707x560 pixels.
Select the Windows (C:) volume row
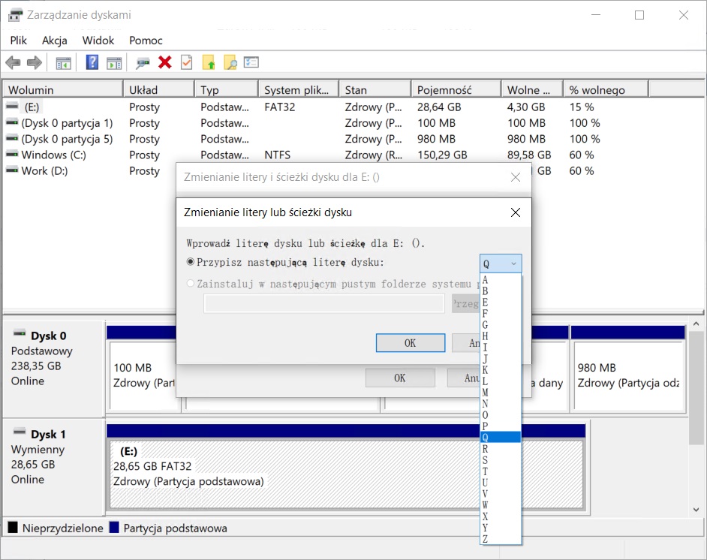tap(53, 155)
